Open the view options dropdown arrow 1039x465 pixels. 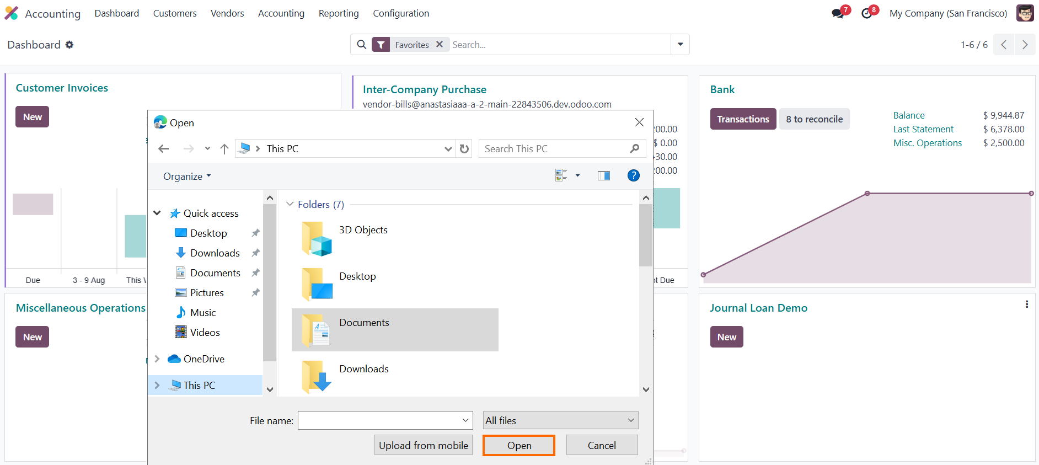[x=577, y=175]
